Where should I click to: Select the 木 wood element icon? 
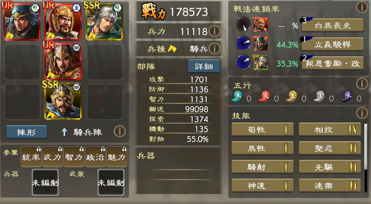tap(237, 97)
